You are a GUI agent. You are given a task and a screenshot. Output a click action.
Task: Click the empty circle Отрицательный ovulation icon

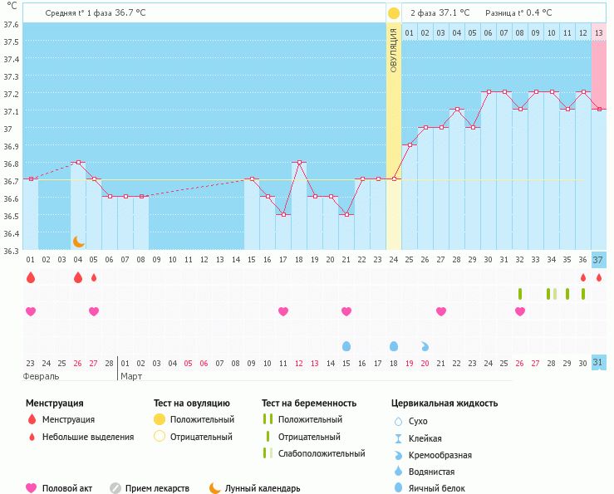(160, 437)
